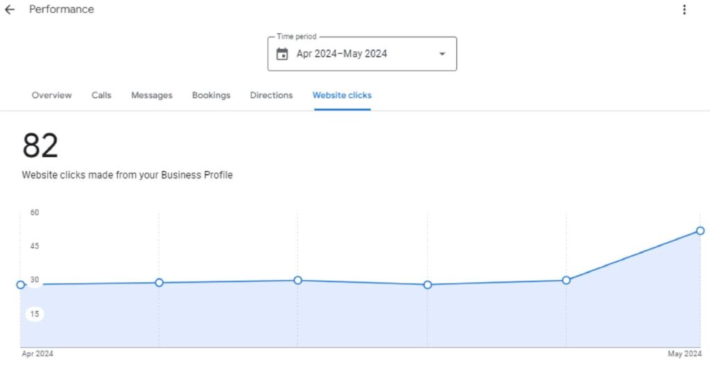Click the highlighted 15 y-axis label

[x=35, y=314]
